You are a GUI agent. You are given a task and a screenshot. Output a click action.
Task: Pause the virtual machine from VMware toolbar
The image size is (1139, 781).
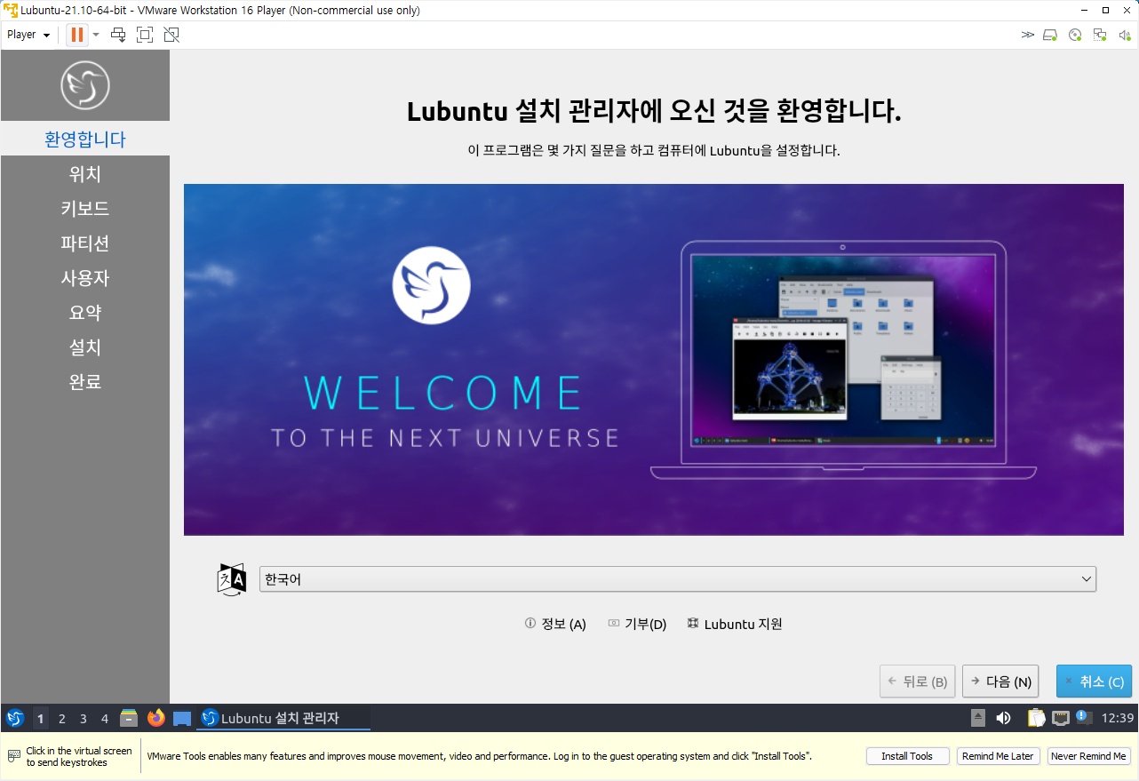coord(77,35)
